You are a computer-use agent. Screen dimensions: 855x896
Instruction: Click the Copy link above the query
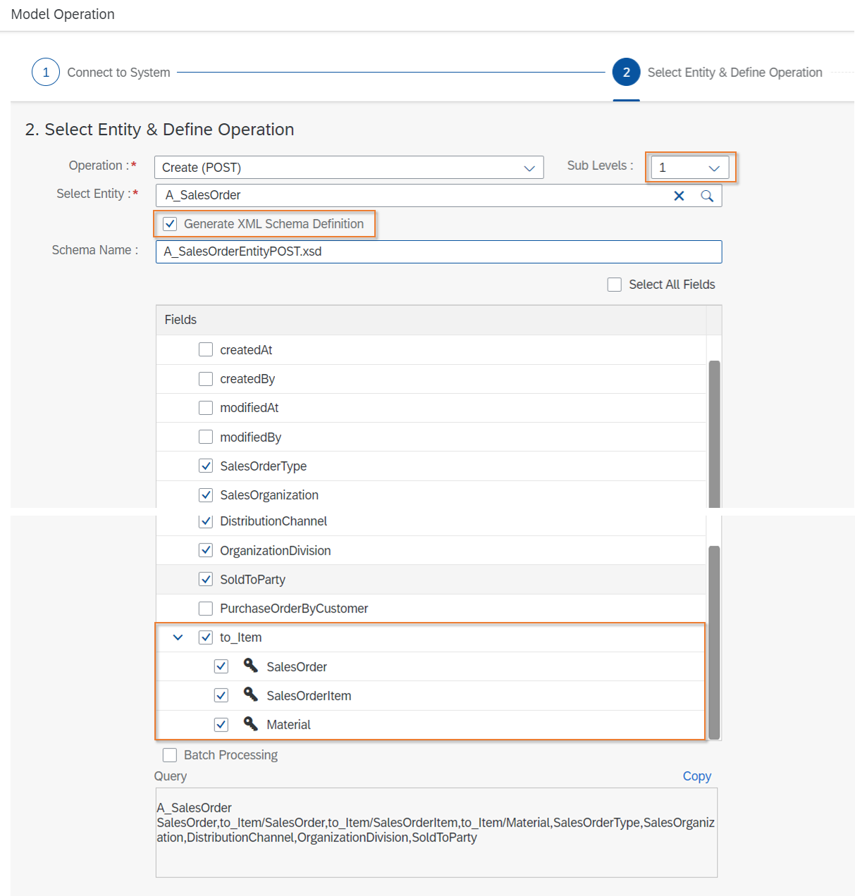coord(696,776)
